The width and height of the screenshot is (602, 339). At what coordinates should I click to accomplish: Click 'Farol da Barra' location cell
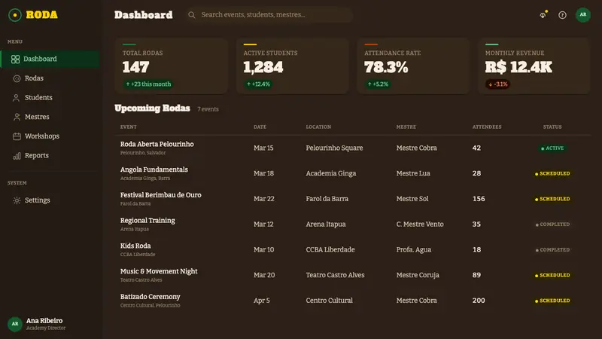pyautogui.click(x=327, y=199)
